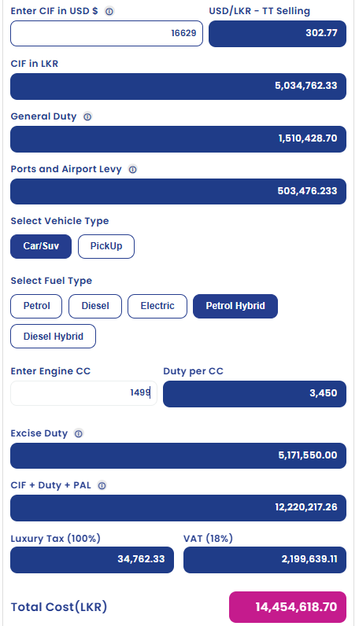
Task: Click the VAT (18%) value box
Action: pos(265,560)
